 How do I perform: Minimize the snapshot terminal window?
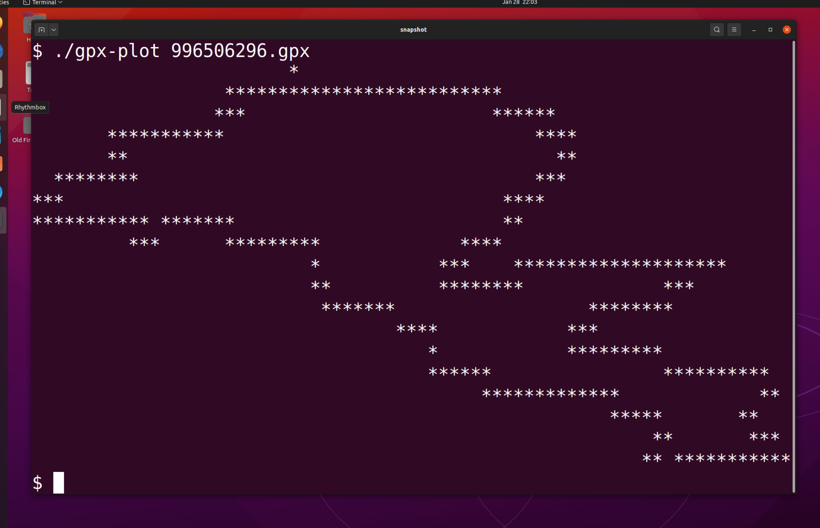coord(754,30)
